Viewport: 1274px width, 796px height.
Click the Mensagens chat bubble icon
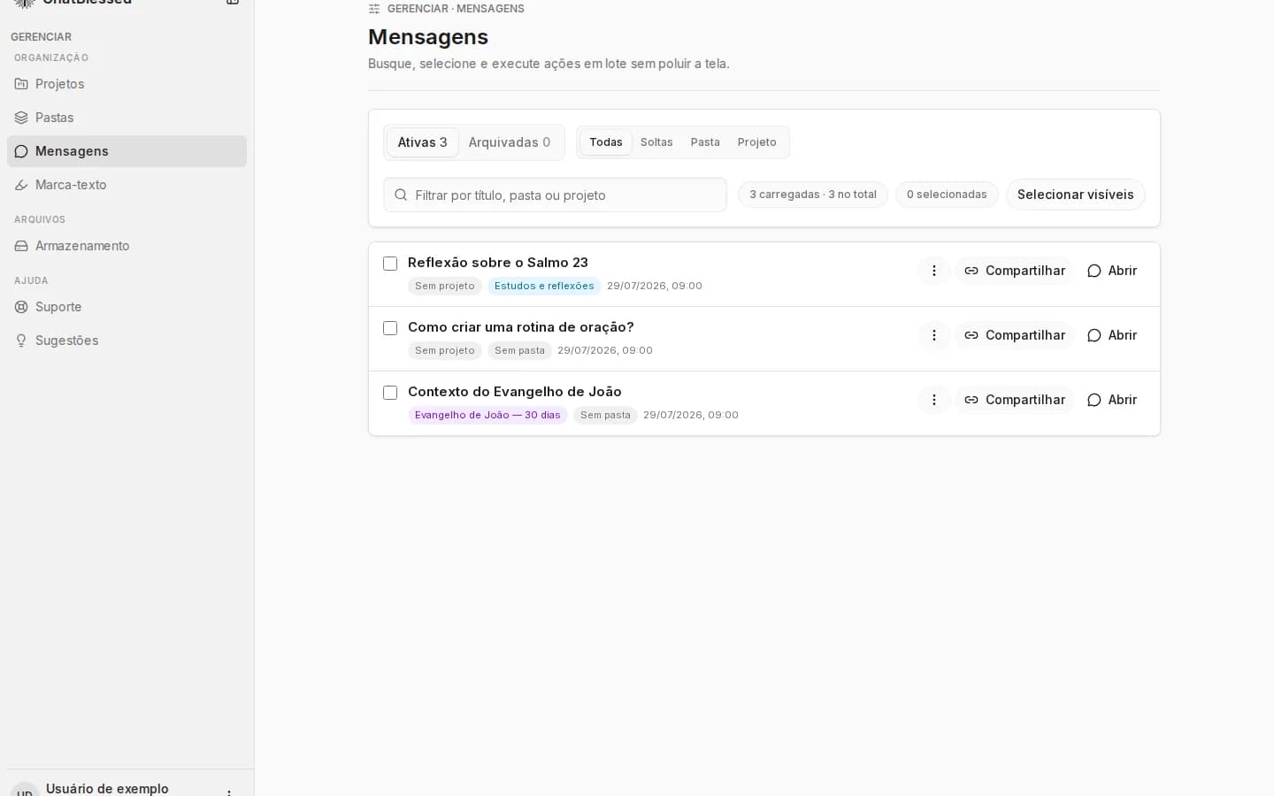[x=21, y=151]
